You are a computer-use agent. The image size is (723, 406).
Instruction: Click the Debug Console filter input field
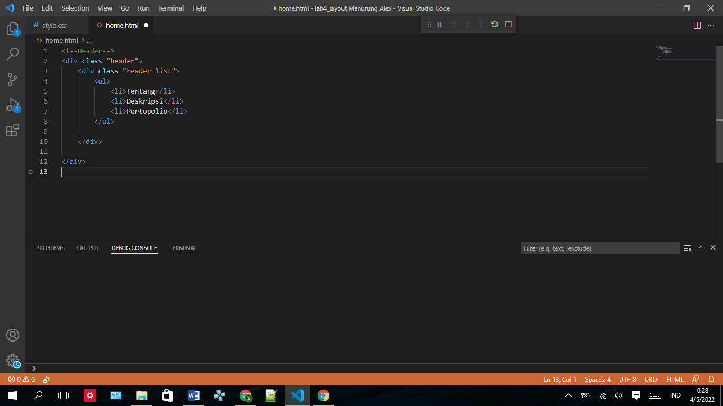598,247
